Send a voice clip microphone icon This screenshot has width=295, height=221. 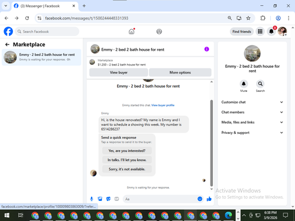click(91, 199)
